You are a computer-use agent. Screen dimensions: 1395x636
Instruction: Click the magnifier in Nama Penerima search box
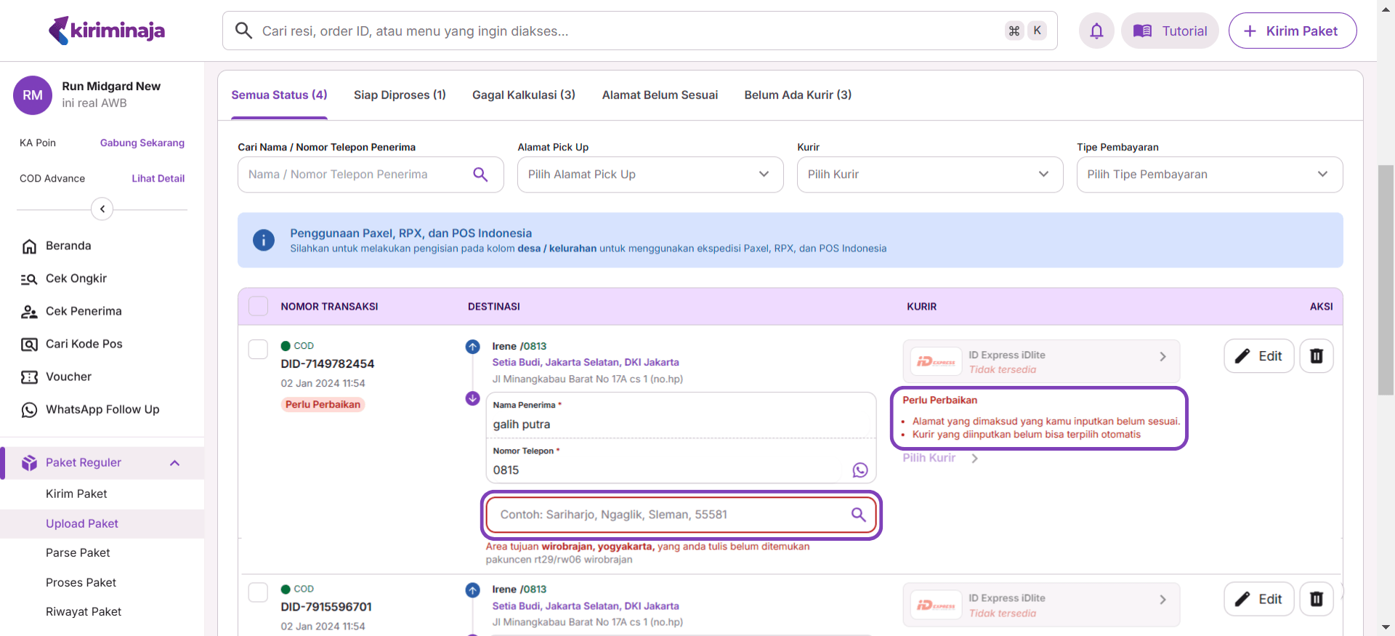(480, 174)
